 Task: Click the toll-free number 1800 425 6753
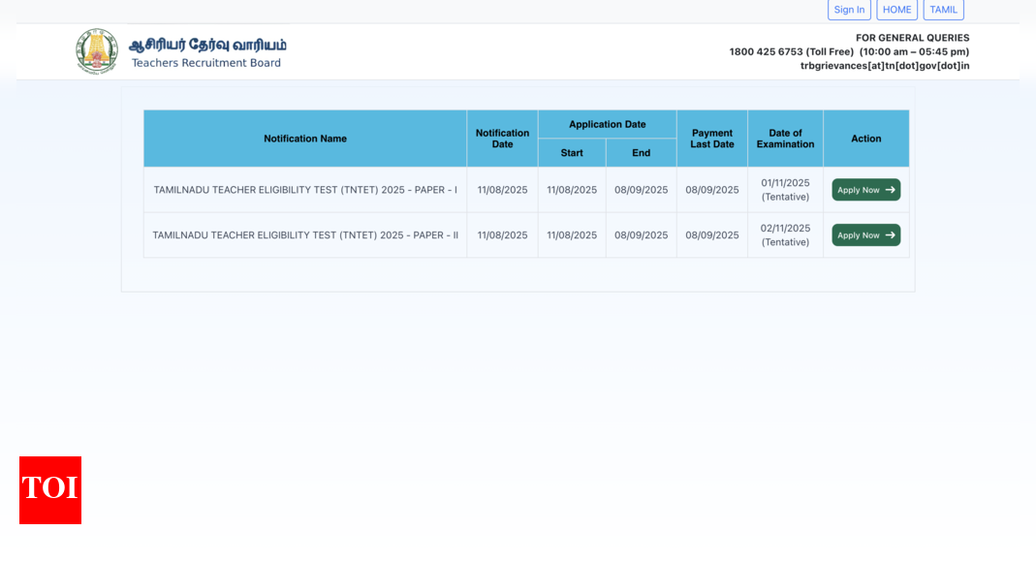pyautogui.click(x=765, y=51)
